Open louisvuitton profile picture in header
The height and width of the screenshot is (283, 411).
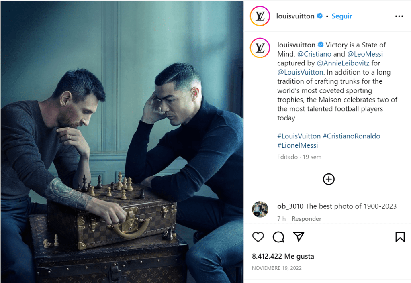260,16
